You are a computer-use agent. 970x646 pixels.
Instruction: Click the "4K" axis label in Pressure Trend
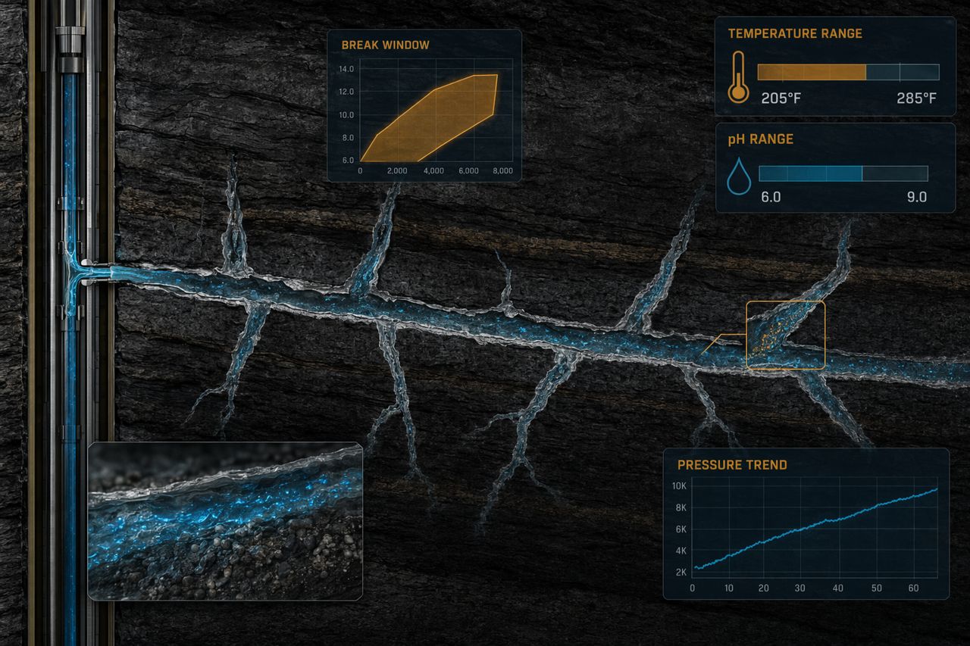(681, 551)
